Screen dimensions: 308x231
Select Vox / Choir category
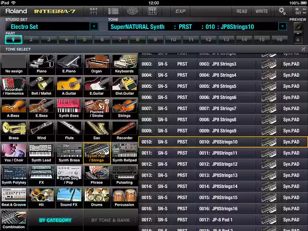pyautogui.click(x=14, y=153)
